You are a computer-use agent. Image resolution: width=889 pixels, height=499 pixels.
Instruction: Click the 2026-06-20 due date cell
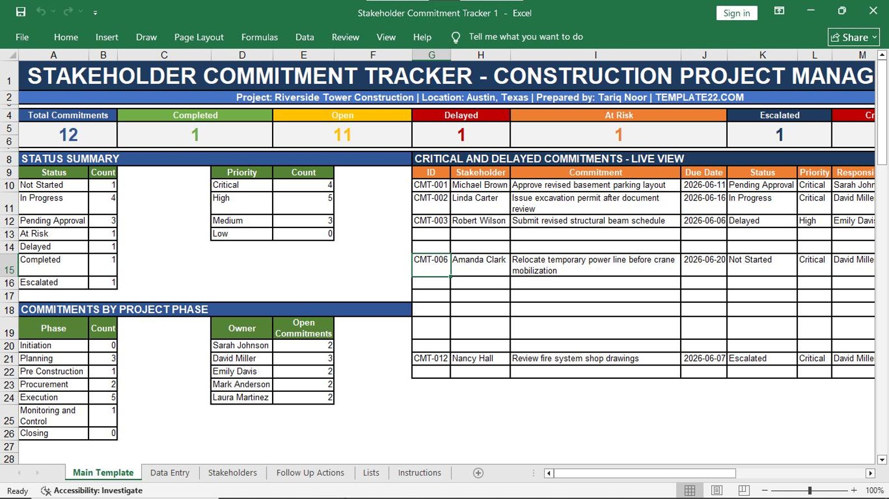[704, 265]
